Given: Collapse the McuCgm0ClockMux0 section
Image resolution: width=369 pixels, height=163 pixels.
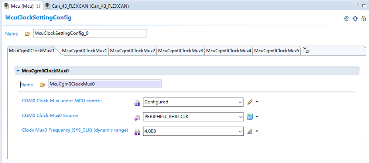Looking at the screenshot, I should click(18, 71).
